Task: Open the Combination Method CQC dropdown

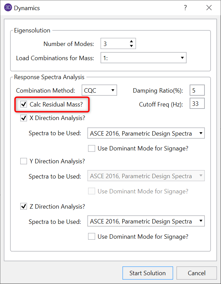Action: click(99, 90)
